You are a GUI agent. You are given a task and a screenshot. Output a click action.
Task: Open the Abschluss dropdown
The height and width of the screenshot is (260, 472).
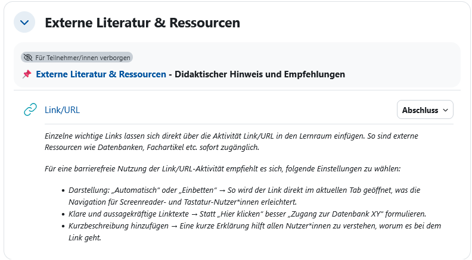click(x=424, y=110)
